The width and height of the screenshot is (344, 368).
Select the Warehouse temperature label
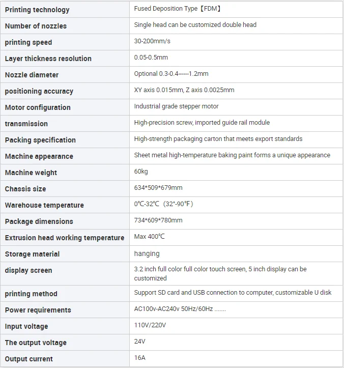[44, 205]
